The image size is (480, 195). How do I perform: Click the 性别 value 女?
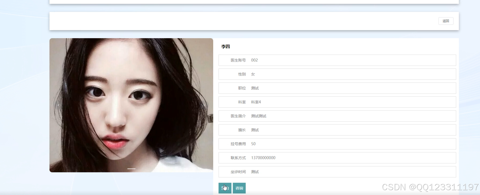point(253,74)
